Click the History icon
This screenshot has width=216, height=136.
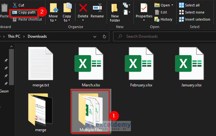[x=157, y=19]
